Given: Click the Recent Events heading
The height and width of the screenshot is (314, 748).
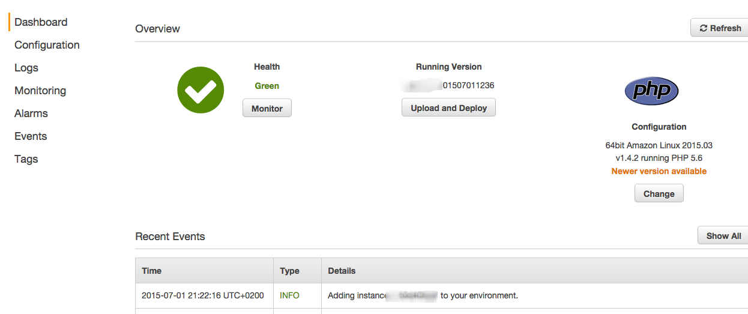Looking at the screenshot, I should (x=170, y=237).
